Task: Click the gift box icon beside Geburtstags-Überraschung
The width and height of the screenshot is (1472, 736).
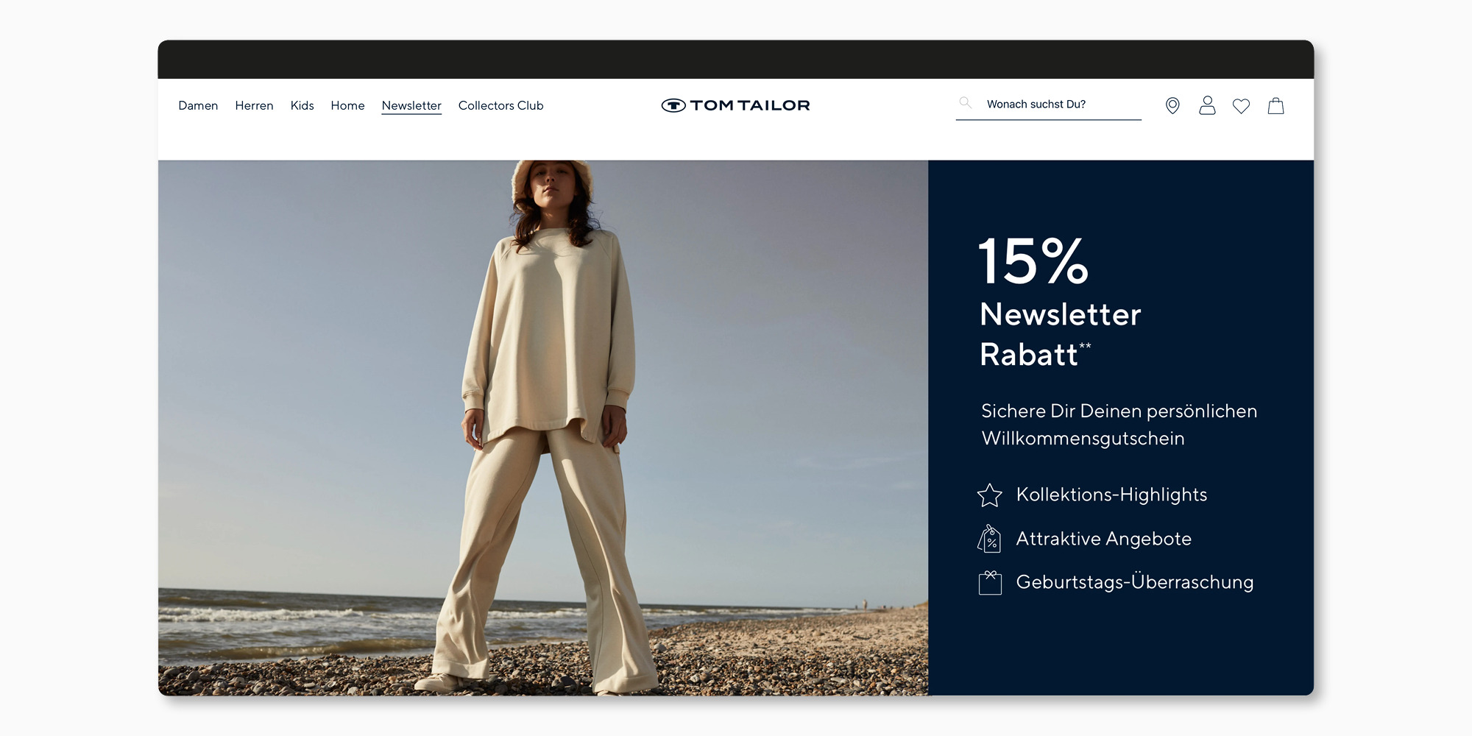Action: [x=990, y=582]
